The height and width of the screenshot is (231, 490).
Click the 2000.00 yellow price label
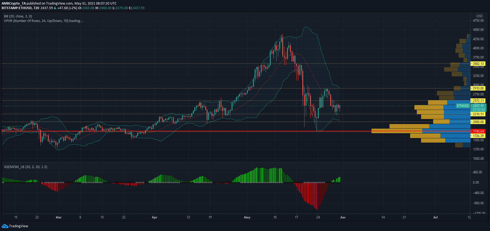[x=478, y=122]
